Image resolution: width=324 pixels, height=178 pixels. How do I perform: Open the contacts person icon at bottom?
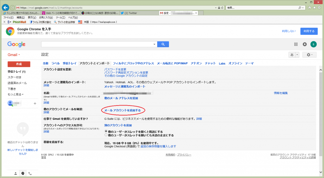pyautogui.click(x=16, y=174)
